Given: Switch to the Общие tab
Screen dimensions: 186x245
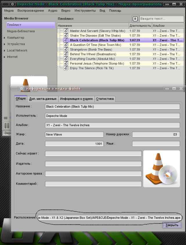Looking at the screenshot, I should tap(21, 99).
